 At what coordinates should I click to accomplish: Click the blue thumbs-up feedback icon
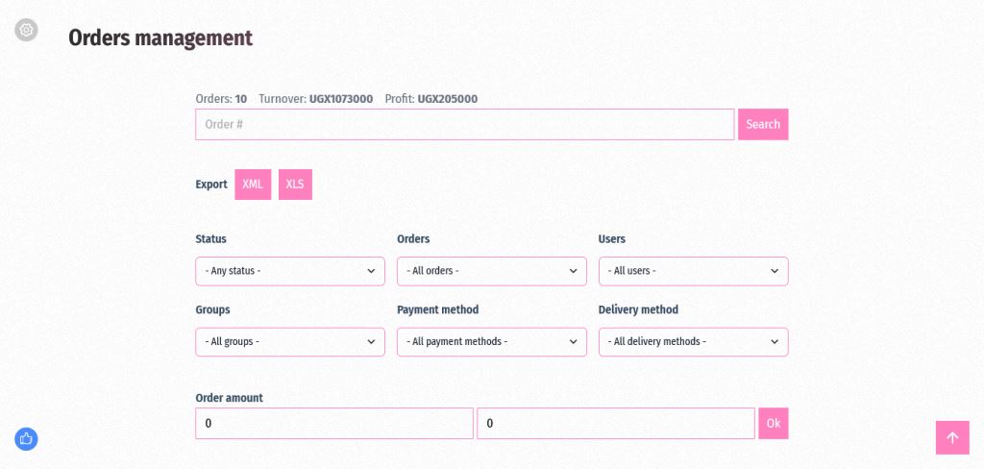(x=26, y=439)
